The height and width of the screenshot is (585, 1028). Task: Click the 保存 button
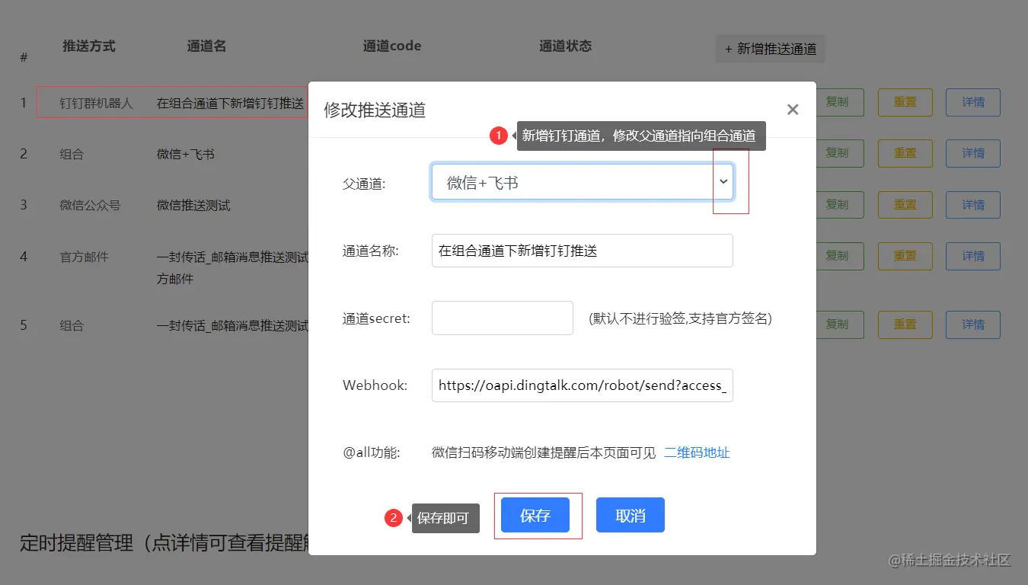click(x=536, y=515)
